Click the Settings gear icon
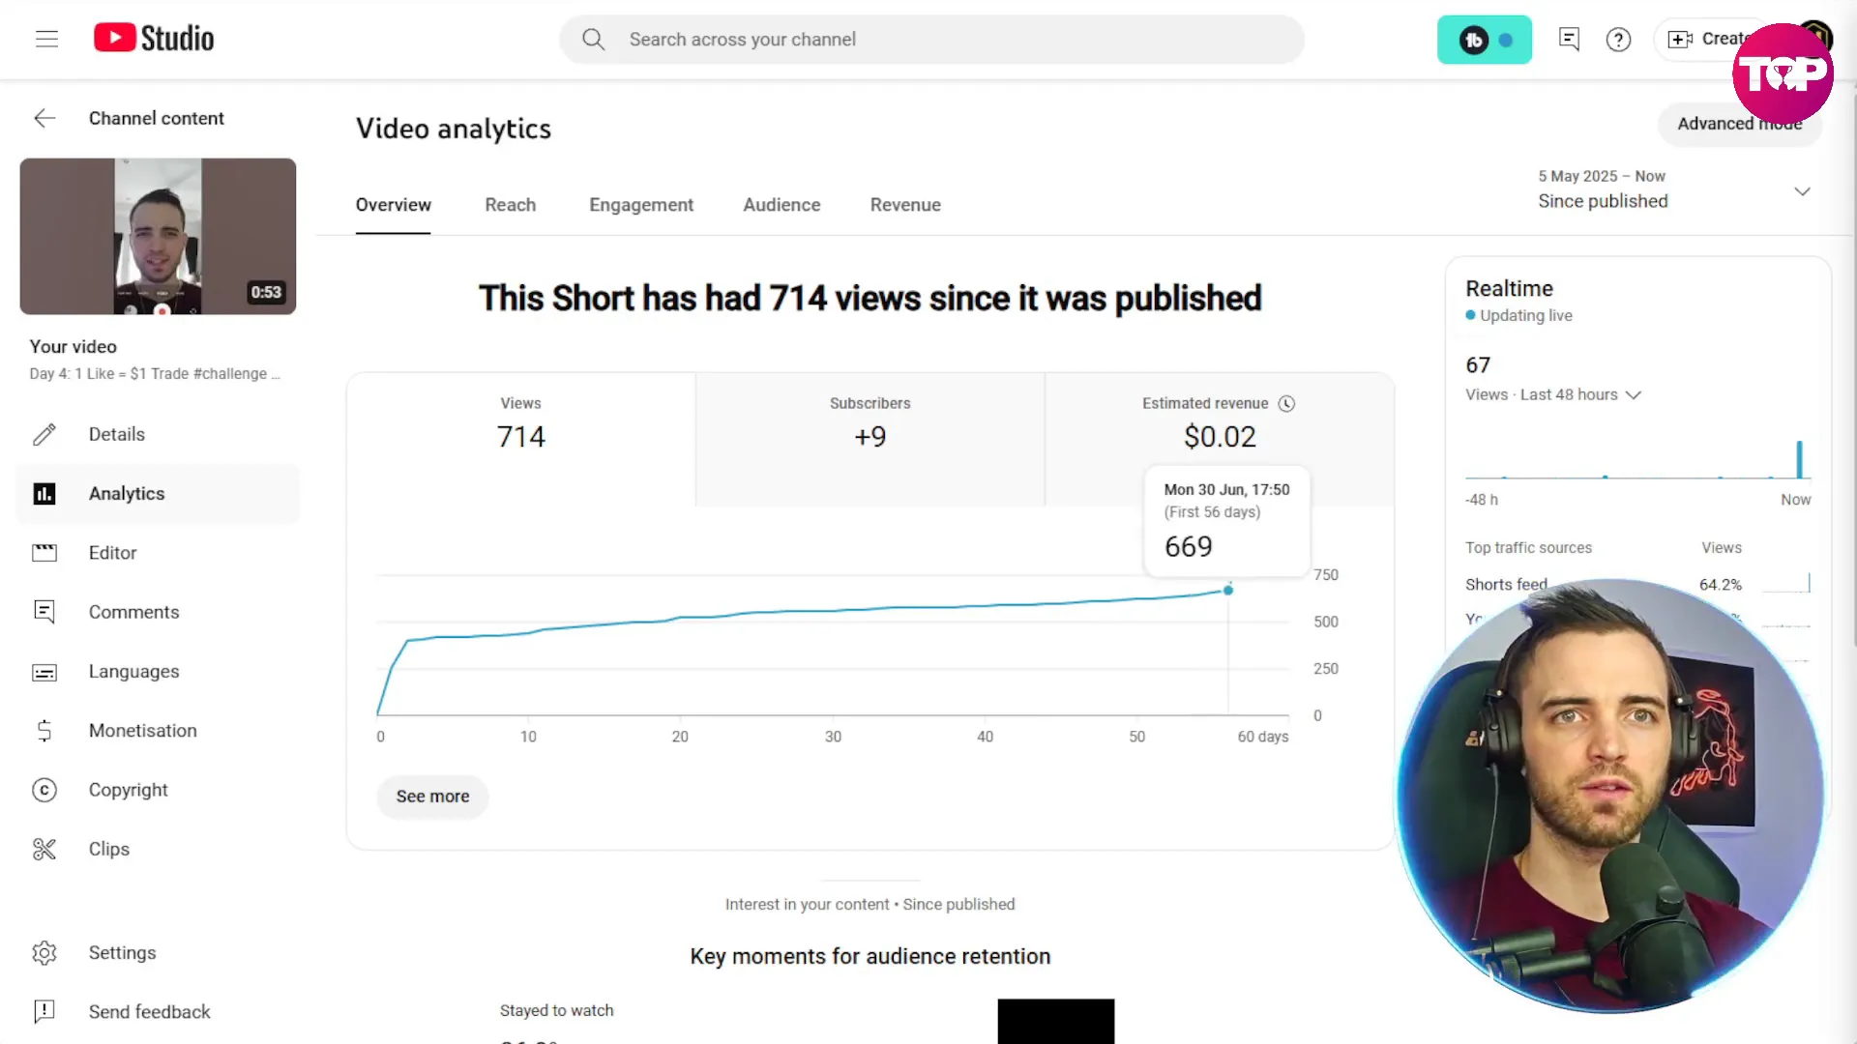This screenshot has height=1044, width=1857. tap(44, 953)
